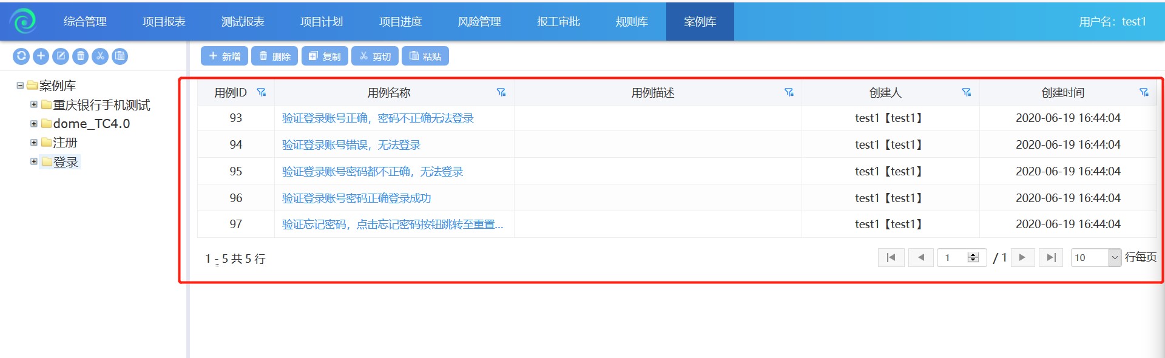The image size is (1165, 358).
Task: Click the ID cell 93
Action: 236,118
